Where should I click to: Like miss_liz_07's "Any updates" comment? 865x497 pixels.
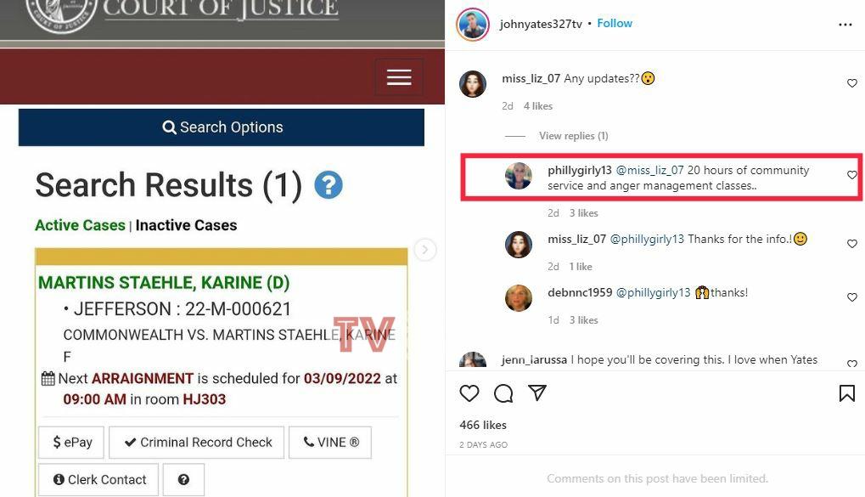pyautogui.click(x=851, y=83)
